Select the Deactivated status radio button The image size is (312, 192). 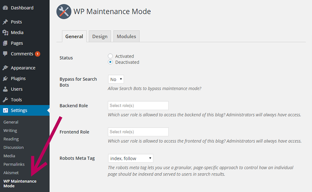point(110,62)
